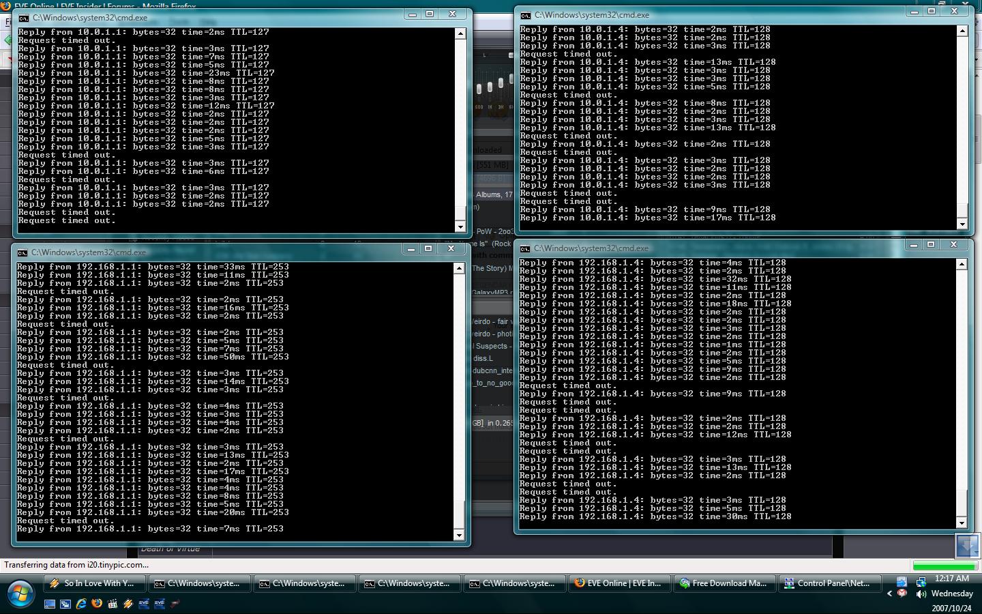
Task: Launch Media Player Classic from Quick Launch
Action: coord(113,604)
